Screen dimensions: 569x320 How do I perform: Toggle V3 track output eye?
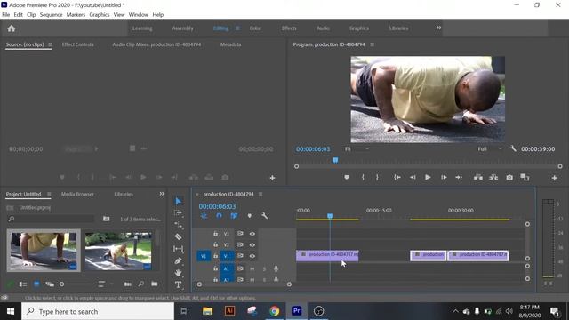point(252,234)
